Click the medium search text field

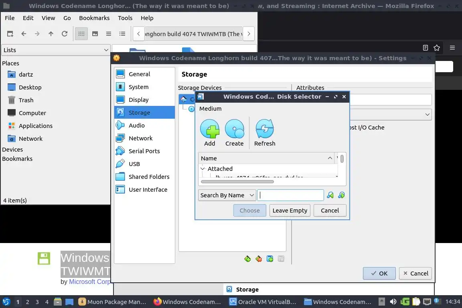[290, 195]
